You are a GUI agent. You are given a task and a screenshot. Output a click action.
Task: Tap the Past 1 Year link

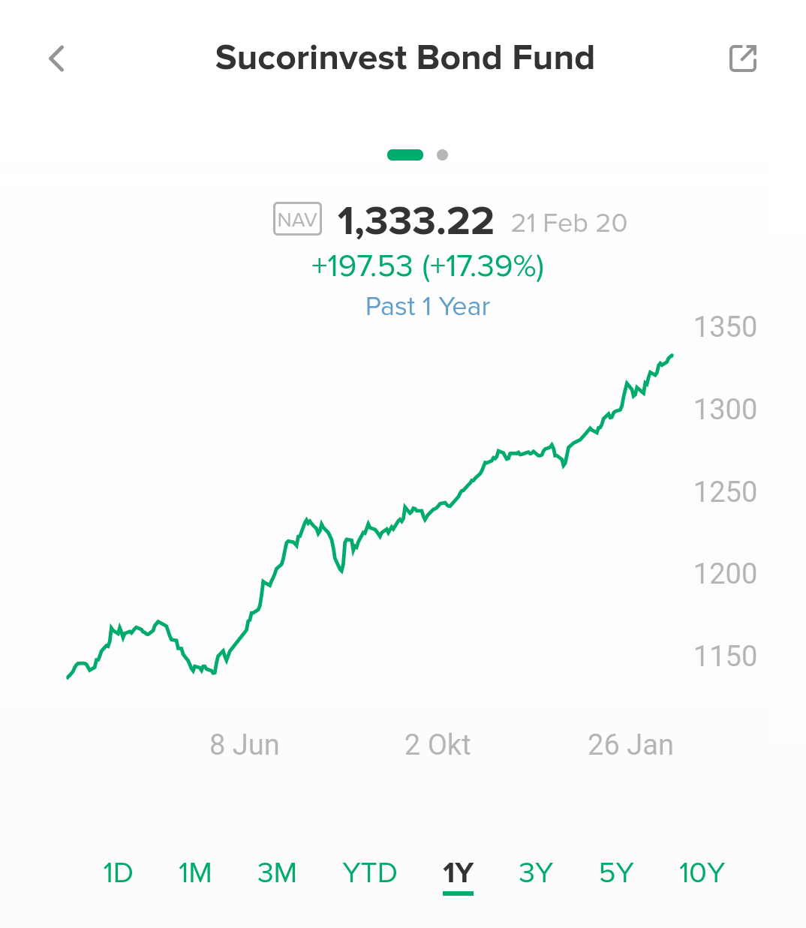click(428, 307)
